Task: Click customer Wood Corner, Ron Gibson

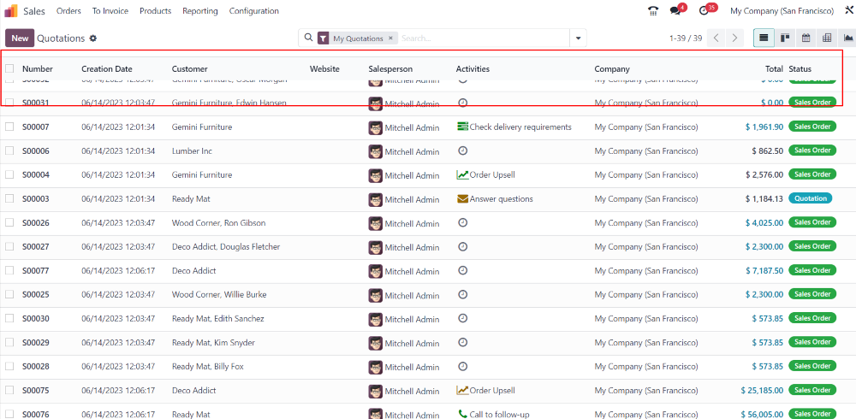Action: click(x=219, y=222)
